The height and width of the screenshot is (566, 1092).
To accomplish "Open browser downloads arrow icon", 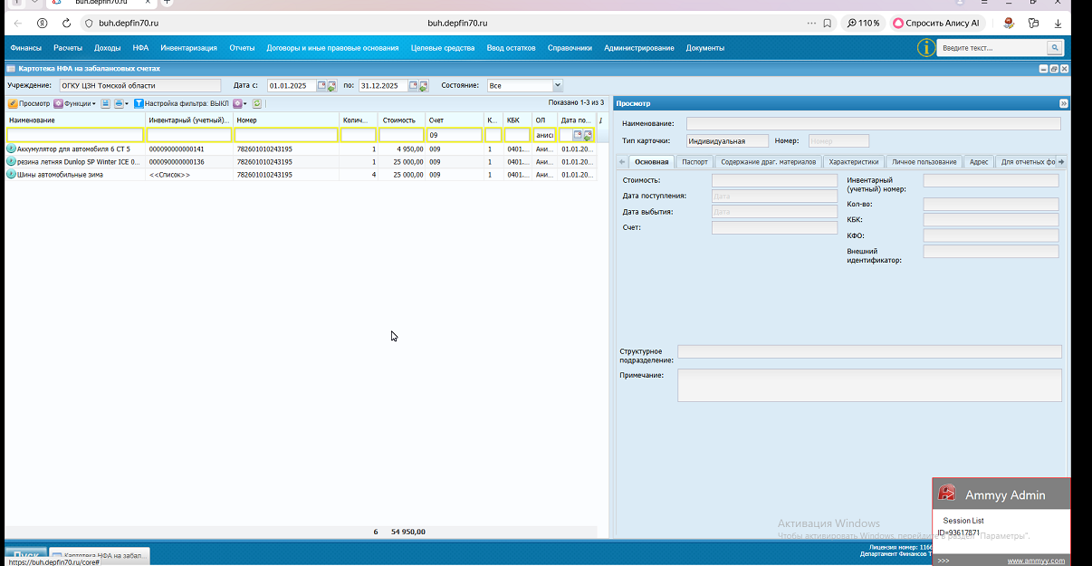I will coord(1058,23).
